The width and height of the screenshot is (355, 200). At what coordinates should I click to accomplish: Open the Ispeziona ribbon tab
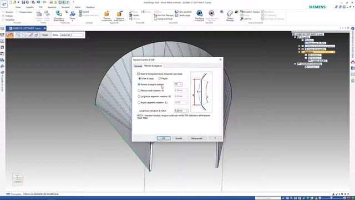52,7
